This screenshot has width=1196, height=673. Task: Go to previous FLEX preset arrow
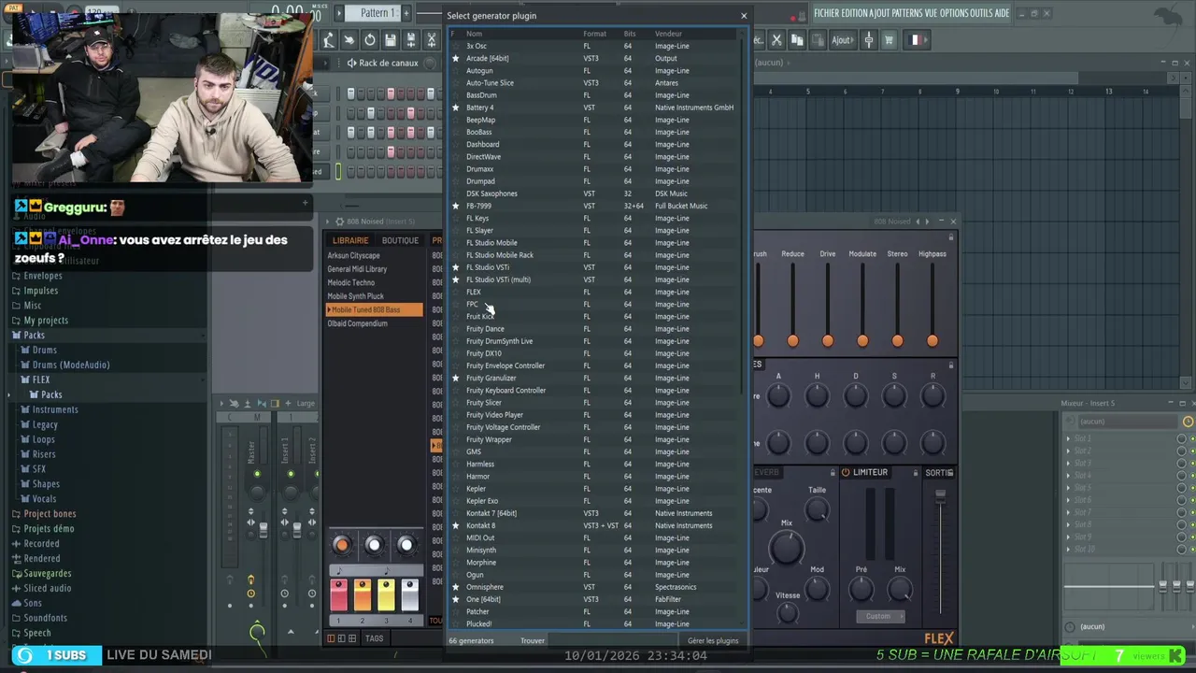click(x=918, y=222)
